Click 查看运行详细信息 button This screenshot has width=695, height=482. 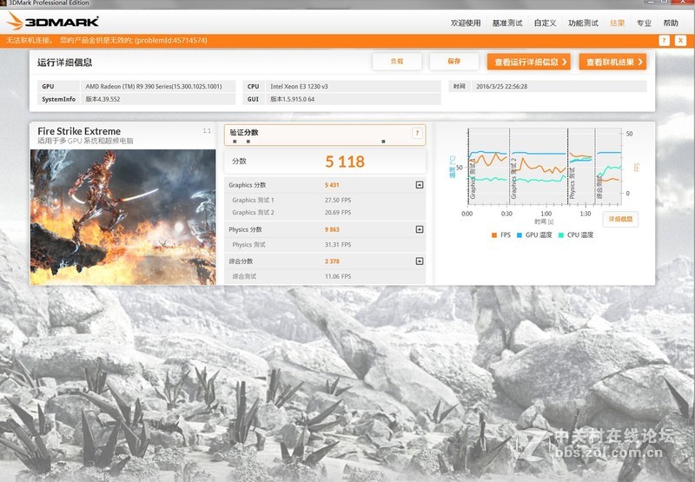529,62
